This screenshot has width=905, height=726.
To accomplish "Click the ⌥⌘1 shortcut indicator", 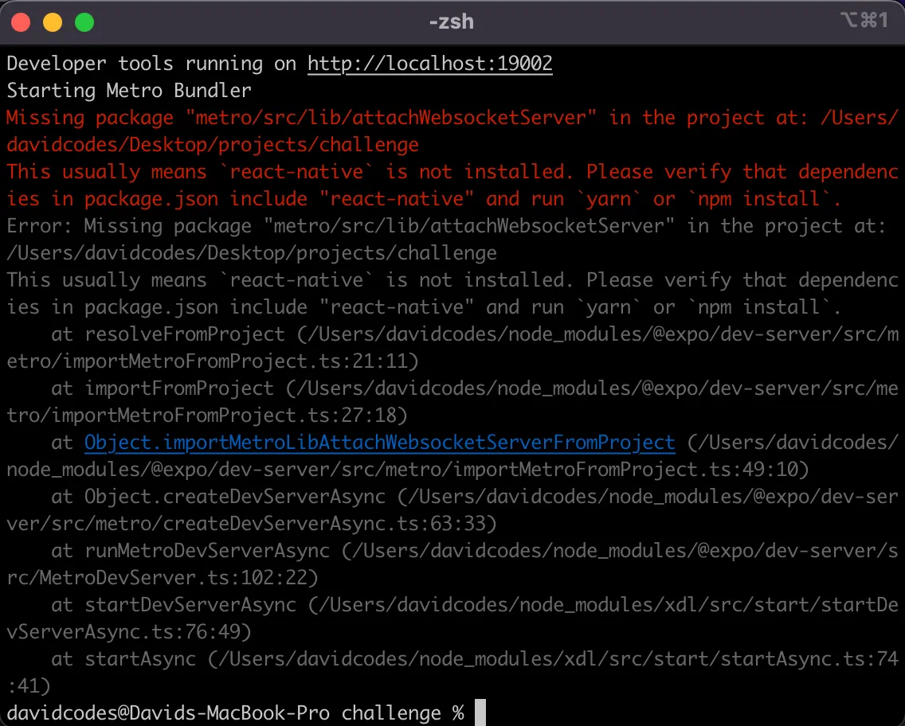I will coord(864,21).
